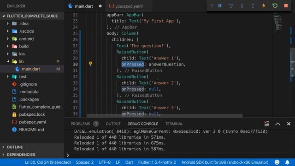The image size is (295, 166).
Task: Expand the .vscode folder
Action: click(8, 31)
